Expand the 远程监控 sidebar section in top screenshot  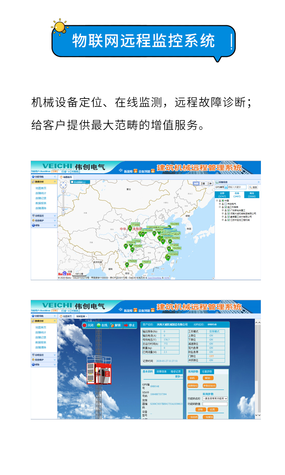point(44,216)
